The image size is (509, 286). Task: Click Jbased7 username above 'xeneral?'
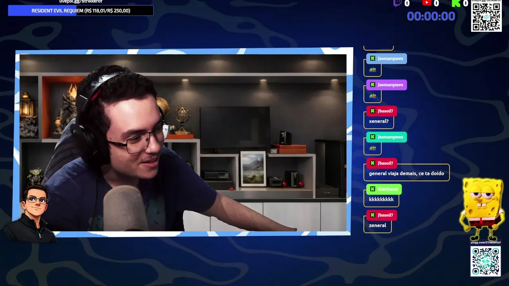coord(385,111)
